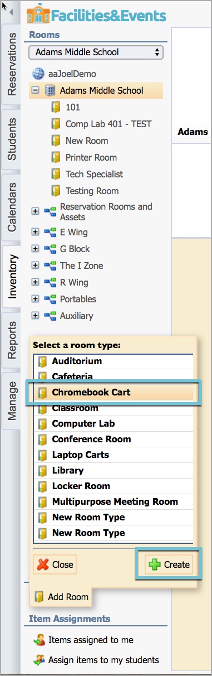Switch to the Reservations tab
This screenshot has height=676, width=212.
11,64
